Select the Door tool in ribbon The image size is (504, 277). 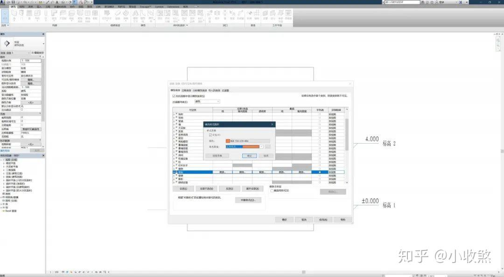(21, 15)
